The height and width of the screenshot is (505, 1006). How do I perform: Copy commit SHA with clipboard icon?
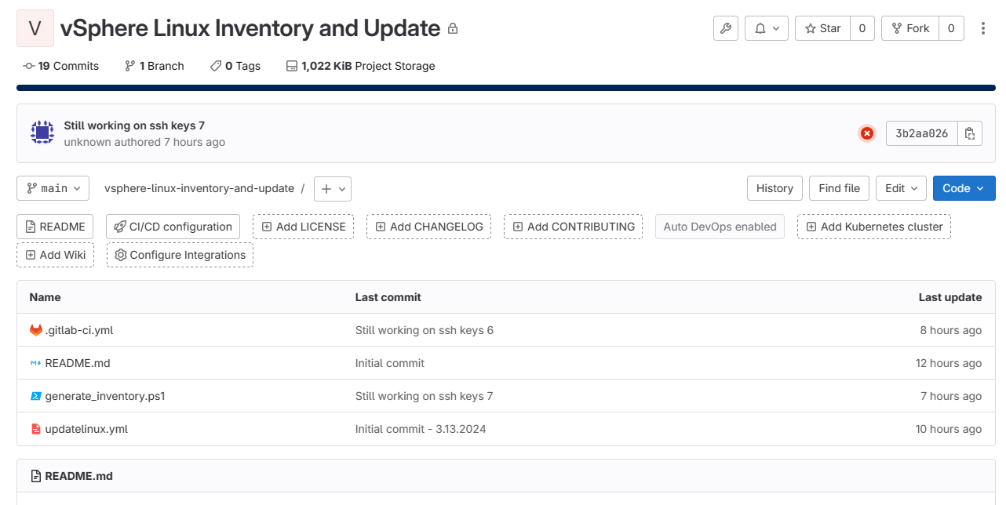pyautogui.click(x=970, y=133)
